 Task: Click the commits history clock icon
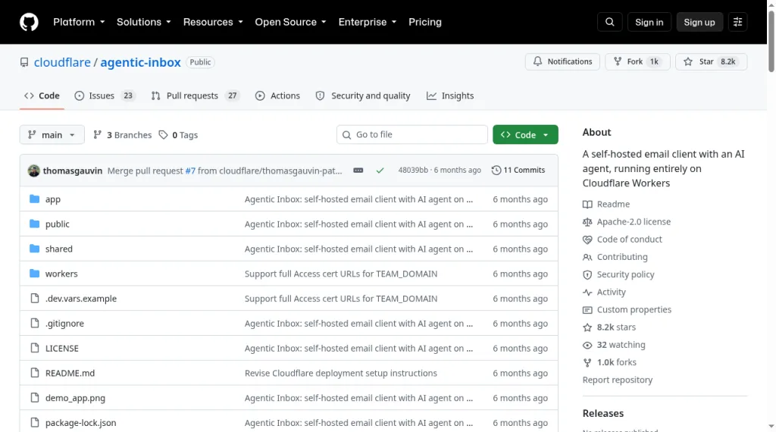tap(496, 171)
